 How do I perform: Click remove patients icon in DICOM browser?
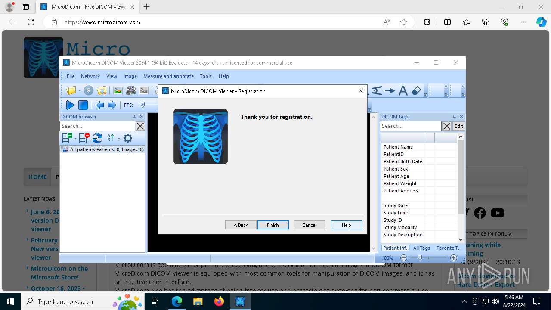pos(84,138)
